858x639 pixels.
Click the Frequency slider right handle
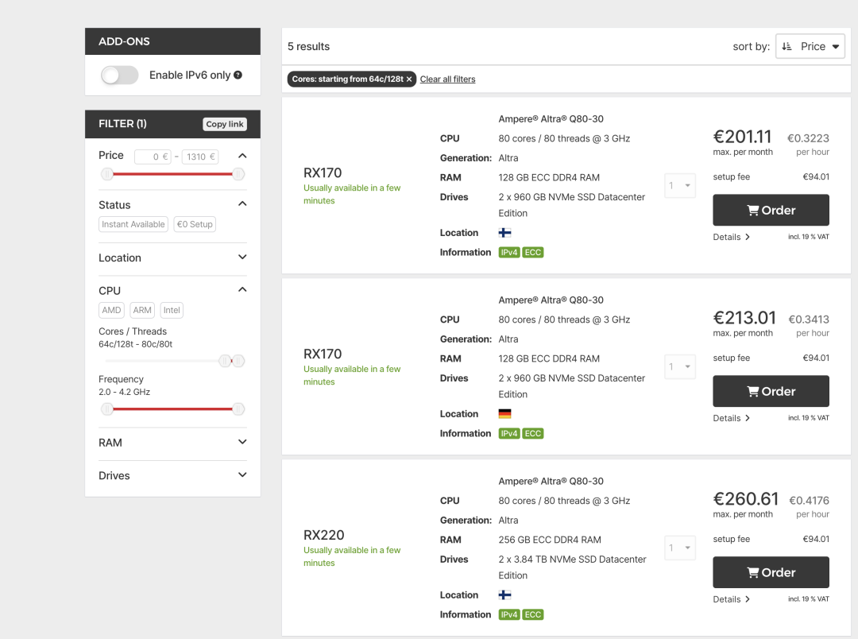238,409
